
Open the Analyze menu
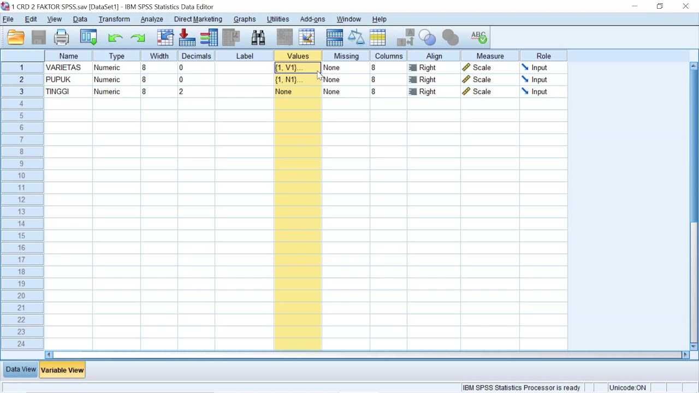[x=152, y=19]
